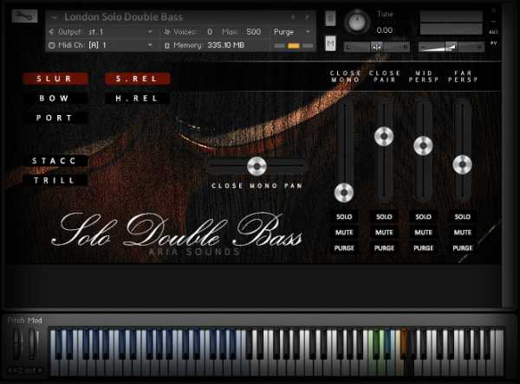Click the previous instrument arrow in the header
Screen dimensions: 520x384
[x=293, y=17]
